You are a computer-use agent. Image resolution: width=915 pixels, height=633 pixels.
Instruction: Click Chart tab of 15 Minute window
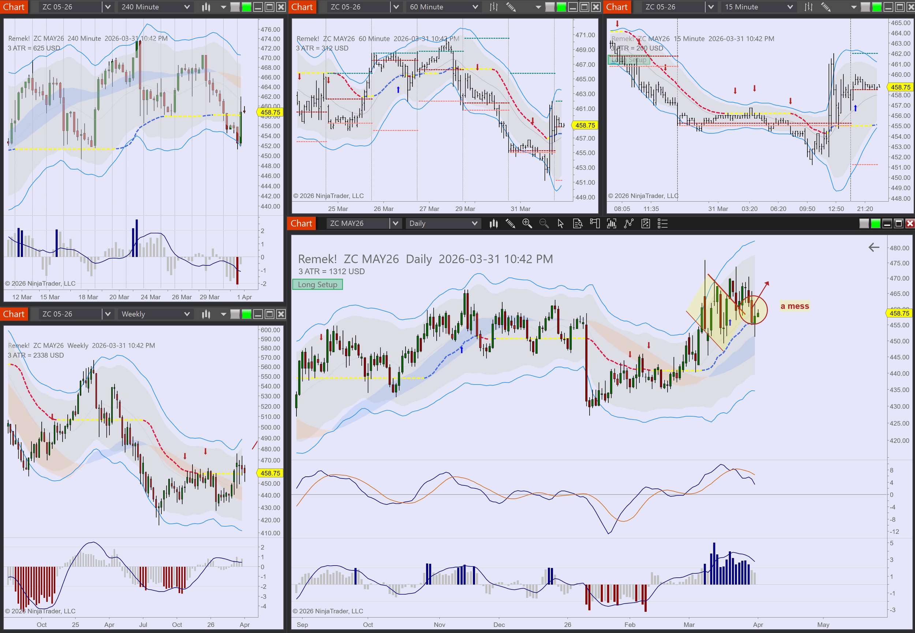pos(617,7)
